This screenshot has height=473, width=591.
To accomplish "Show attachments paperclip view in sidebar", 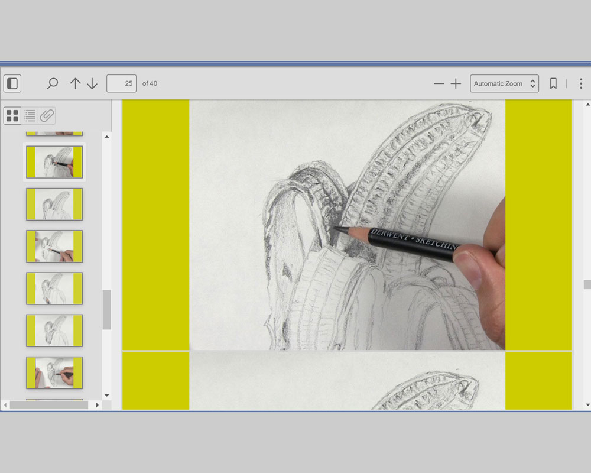I will click(47, 115).
